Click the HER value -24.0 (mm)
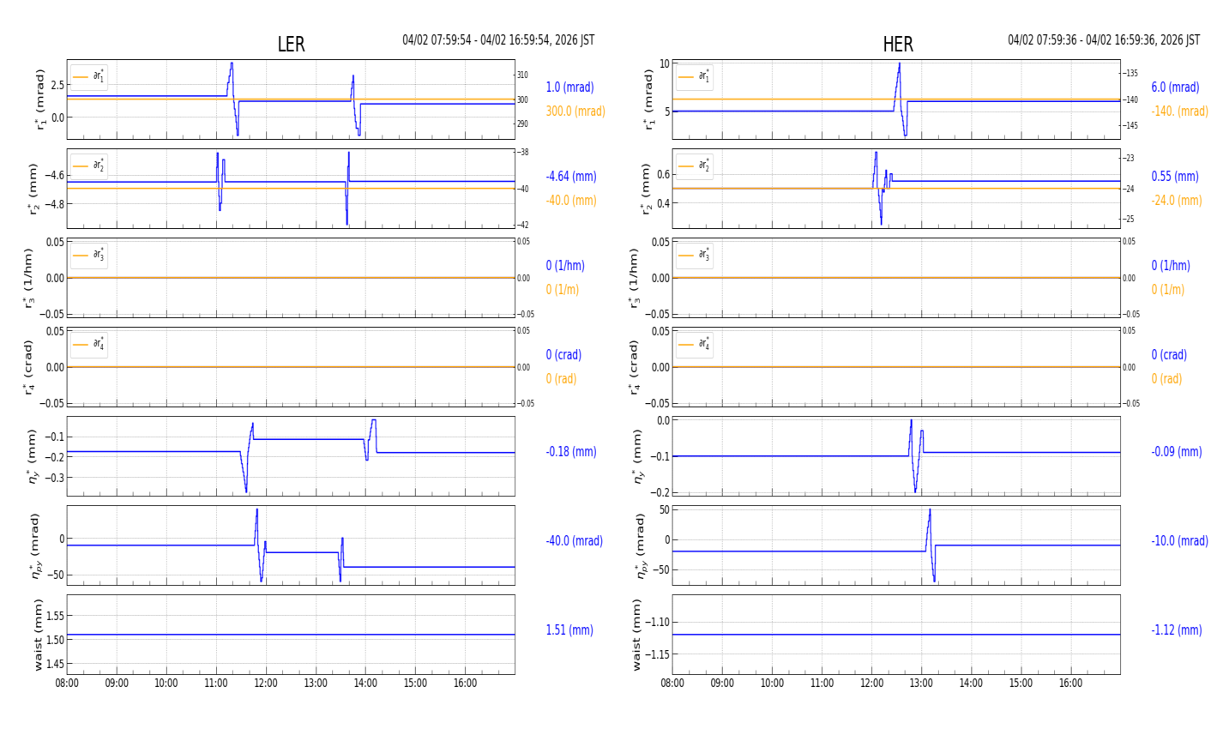The width and height of the screenshot is (1211, 741). 1177,201
